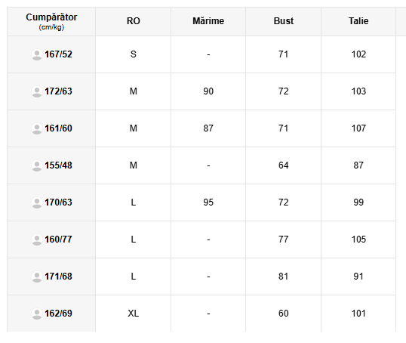Click the Mărime column header
This screenshot has width=406, height=343.
[x=208, y=21]
